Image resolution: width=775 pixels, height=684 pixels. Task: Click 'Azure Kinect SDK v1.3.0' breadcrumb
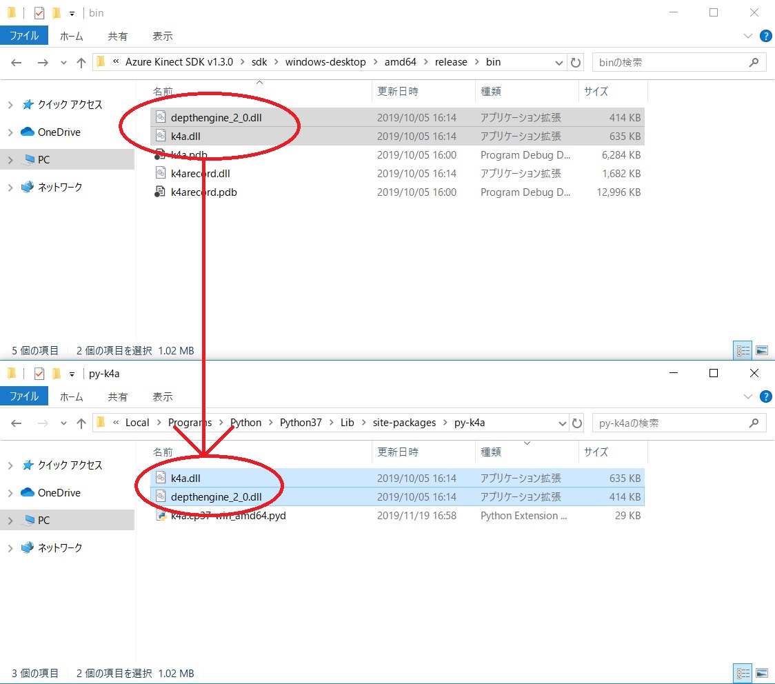(x=179, y=62)
